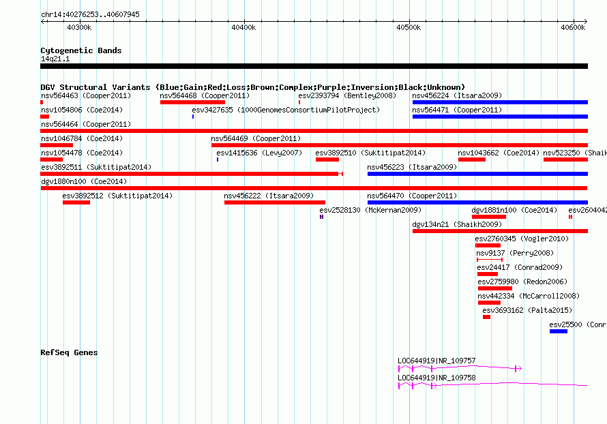Click the nsv564469 (Cooper2011) label
The image size is (607, 424).
point(256,138)
